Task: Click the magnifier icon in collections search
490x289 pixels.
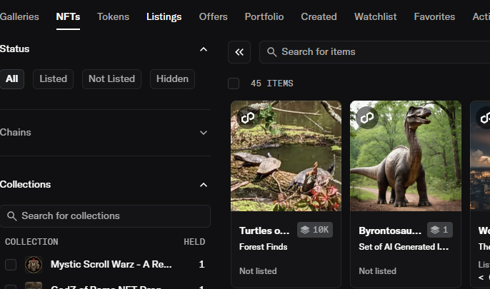Action: point(11,216)
